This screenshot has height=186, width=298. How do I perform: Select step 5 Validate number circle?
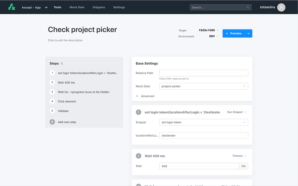coord(52,111)
